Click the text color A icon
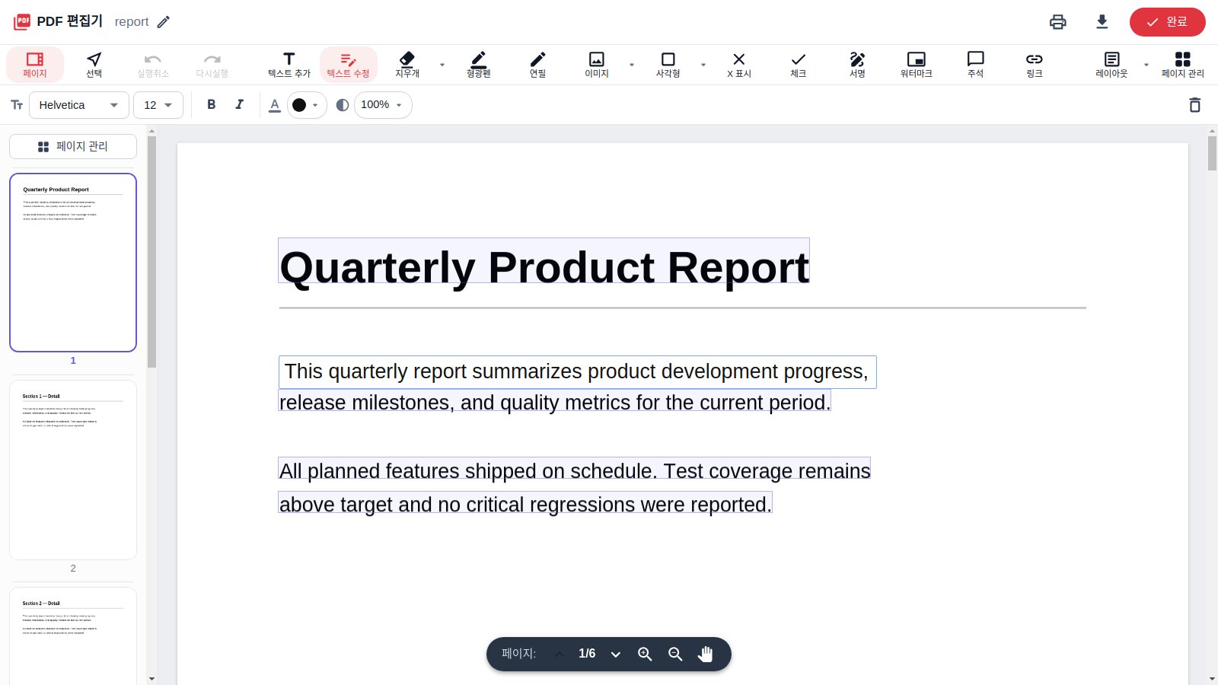 coord(275,105)
